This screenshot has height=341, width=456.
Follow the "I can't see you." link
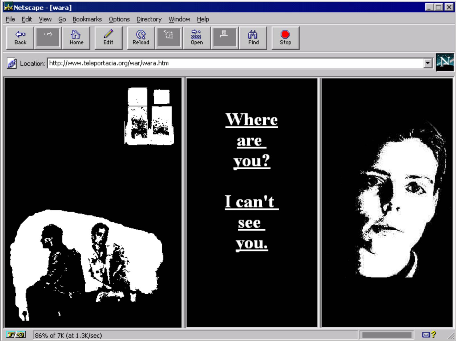point(251,222)
